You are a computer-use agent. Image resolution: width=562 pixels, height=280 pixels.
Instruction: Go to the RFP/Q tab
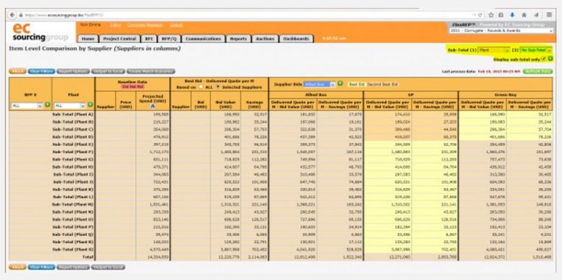pos(169,39)
